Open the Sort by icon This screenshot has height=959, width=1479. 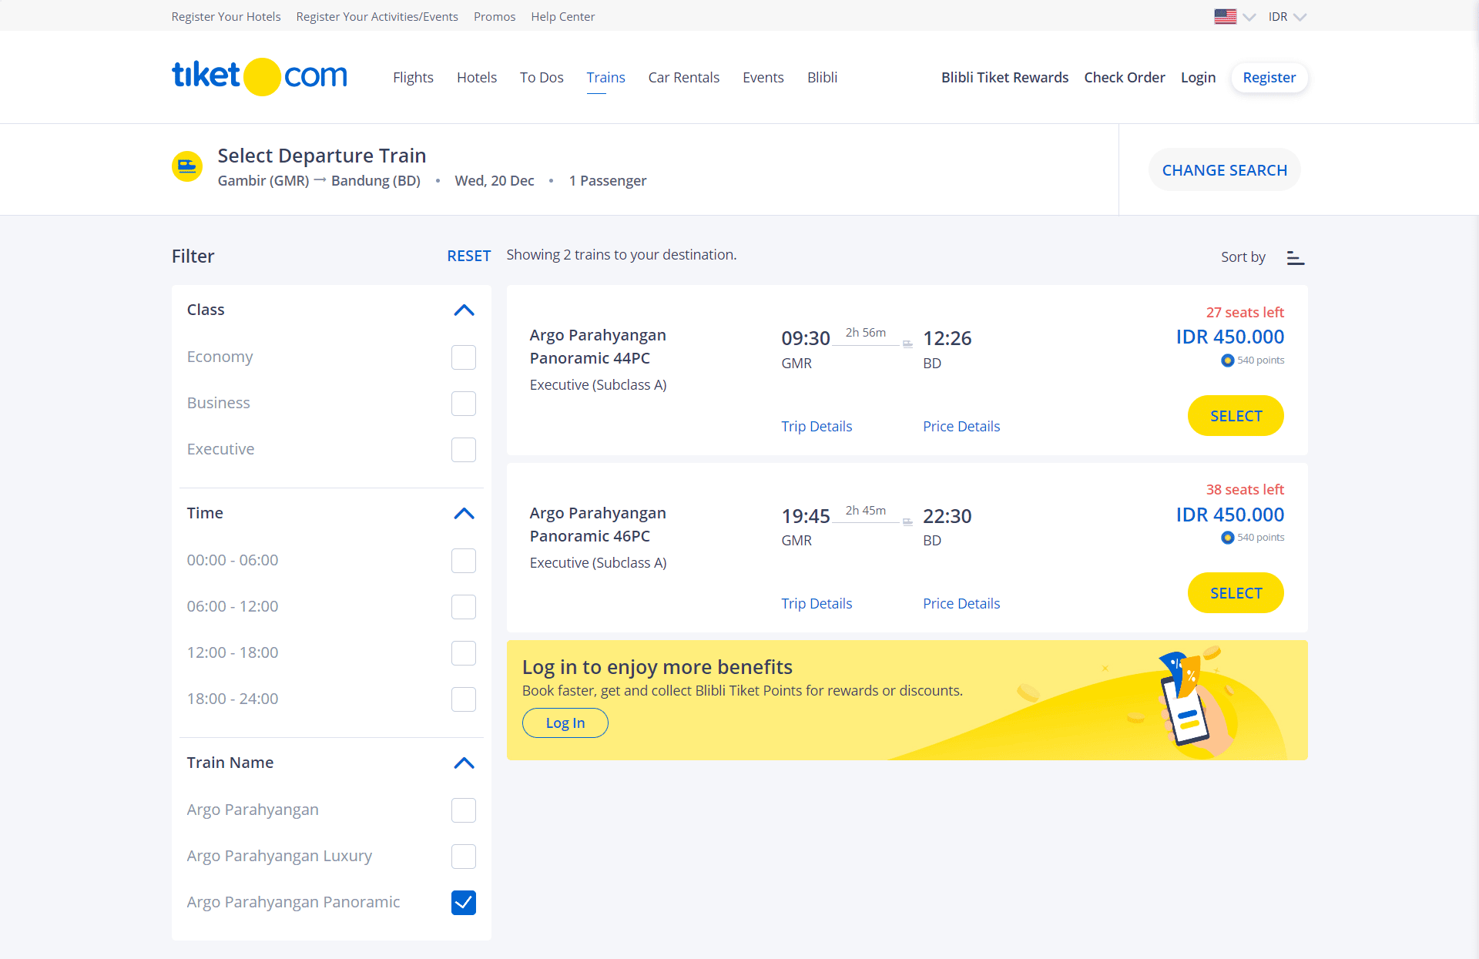1295,258
